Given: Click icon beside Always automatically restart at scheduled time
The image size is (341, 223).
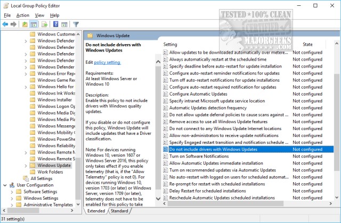Looking at the screenshot, I should (166, 59).
